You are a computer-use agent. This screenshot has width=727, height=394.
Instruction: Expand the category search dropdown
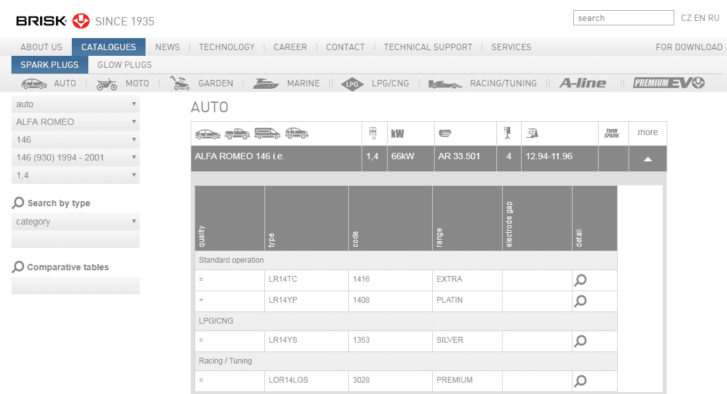(76, 221)
